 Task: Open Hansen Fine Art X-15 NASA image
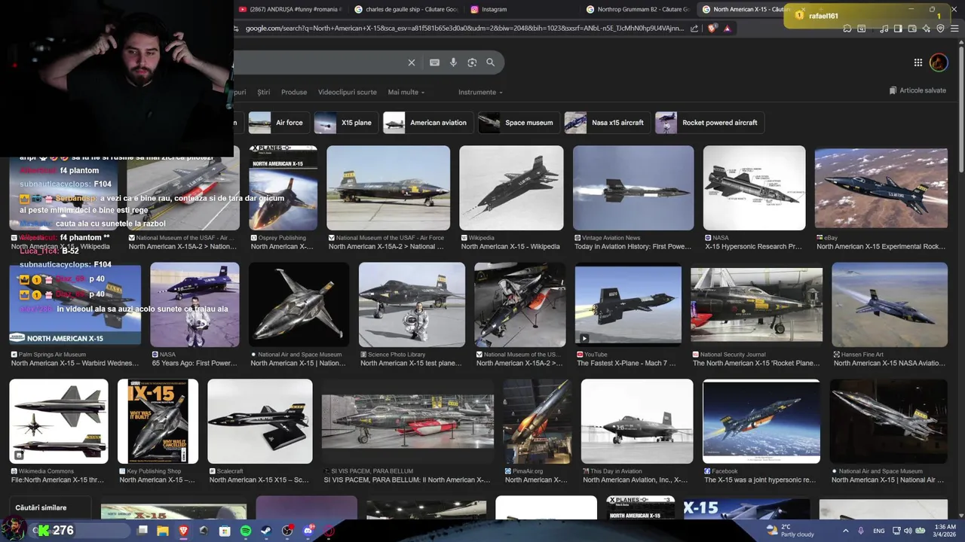point(890,305)
